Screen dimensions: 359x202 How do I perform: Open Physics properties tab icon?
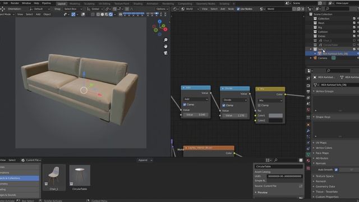308,143
